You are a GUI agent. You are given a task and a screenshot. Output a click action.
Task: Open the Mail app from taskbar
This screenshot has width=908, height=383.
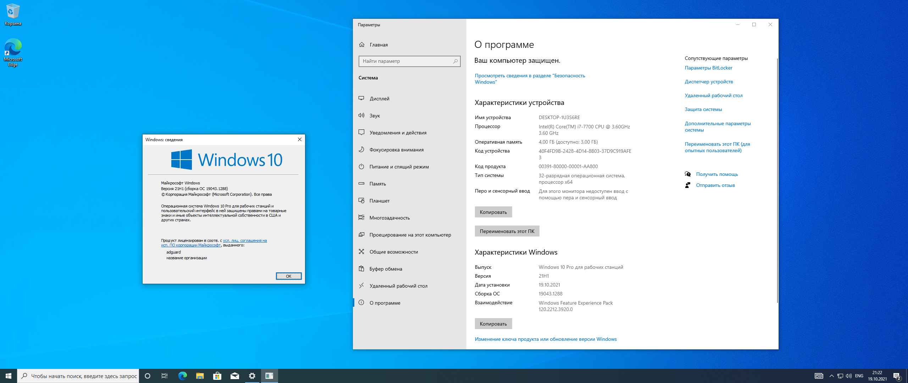pos(234,376)
